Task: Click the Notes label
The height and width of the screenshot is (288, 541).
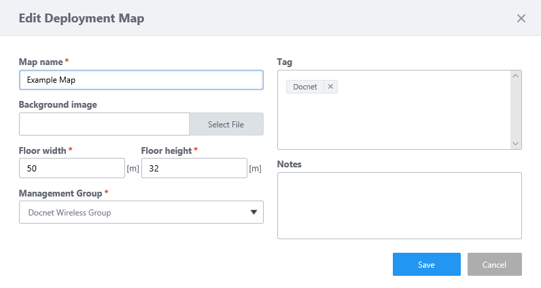Action: pyautogui.click(x=289, y=164)
